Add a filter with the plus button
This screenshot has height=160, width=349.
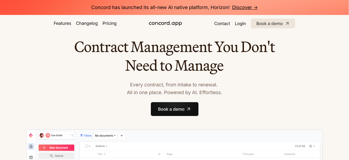[x=122, y=135]
